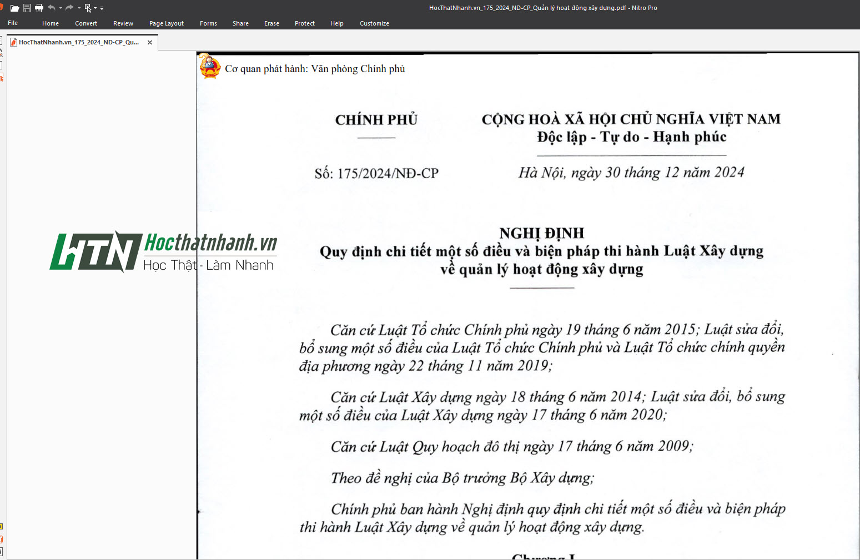Click the Open folder icon in quick access toolbar
This screenshot has width=860, height=560.
[x=14, y=8]
